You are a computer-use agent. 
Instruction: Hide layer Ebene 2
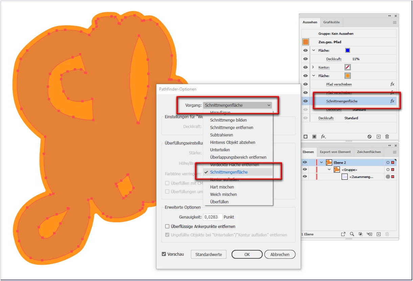pyautogui.click(x=305, y=162)
